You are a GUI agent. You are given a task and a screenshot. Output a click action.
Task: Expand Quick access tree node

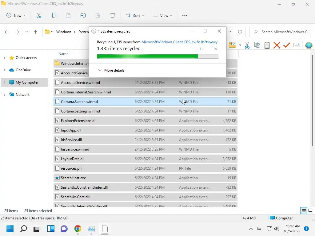point(4,58)
